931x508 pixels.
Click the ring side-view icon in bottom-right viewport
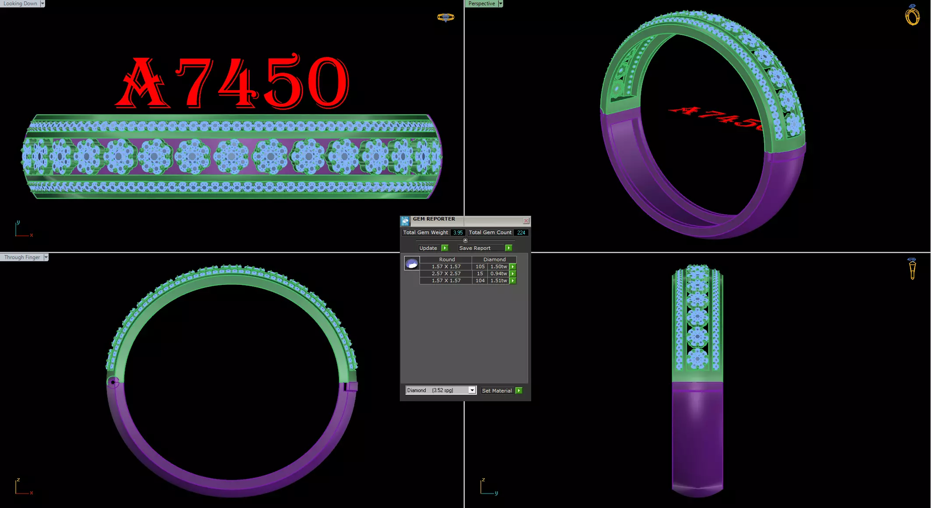[x=912, y=268]
